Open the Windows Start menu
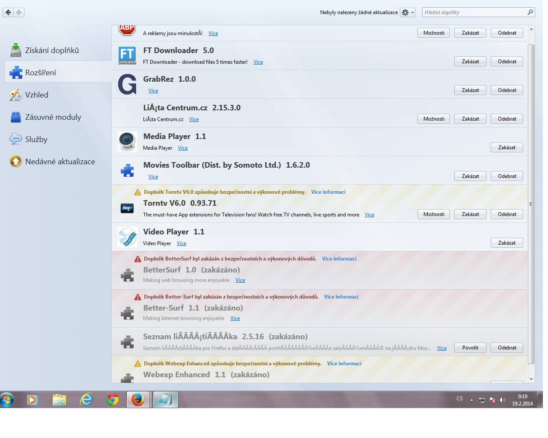Image resolution: width=548 pixels, height=438 pixels. (7, 400)
